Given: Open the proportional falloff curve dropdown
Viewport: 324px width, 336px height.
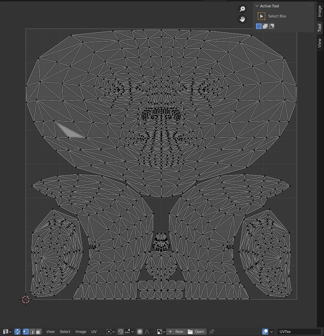Looking at the screenshot, I should tap(149, 332).
